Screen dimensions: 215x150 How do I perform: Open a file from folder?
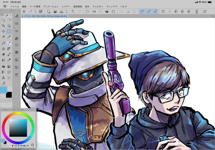[x=55, y=12]
